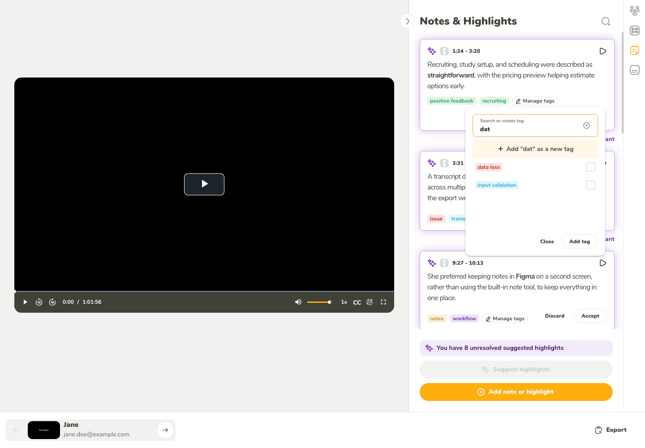The width and height of the screenshot is (645, 448).
Task: Open the 8 unresolved suggested highlights banner
Action: [x=516, y=348]
